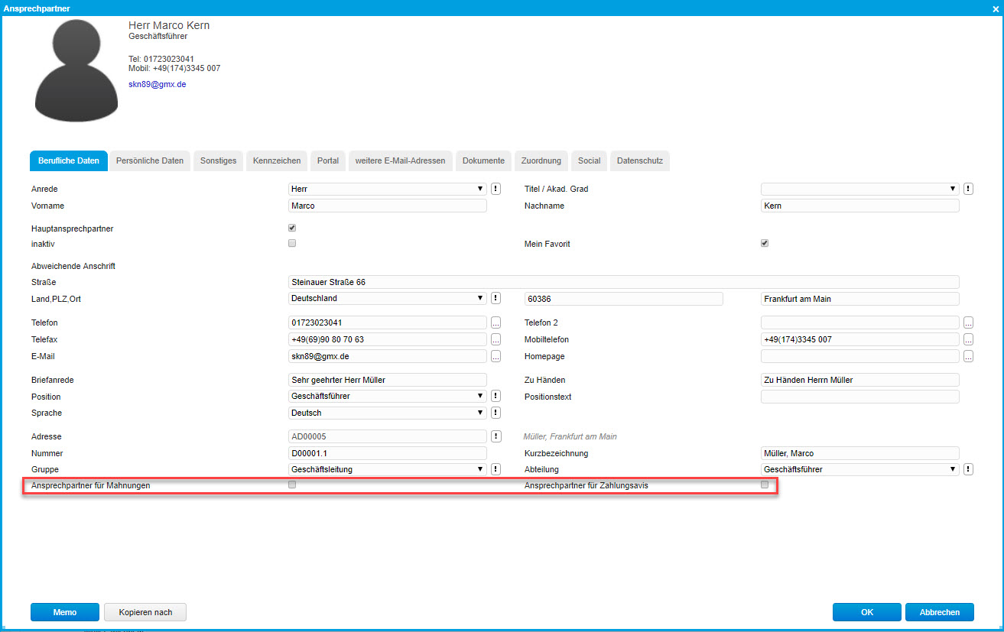Image resolution: width=1004 pixels, height=632 pixels.
Task: Open the ellipsis button beside Telefon 2
Action: 968,322
